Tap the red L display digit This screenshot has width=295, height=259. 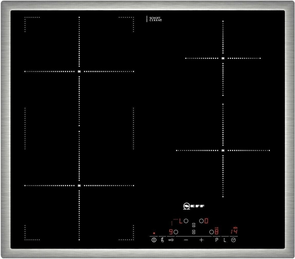(x=181, y=221)
